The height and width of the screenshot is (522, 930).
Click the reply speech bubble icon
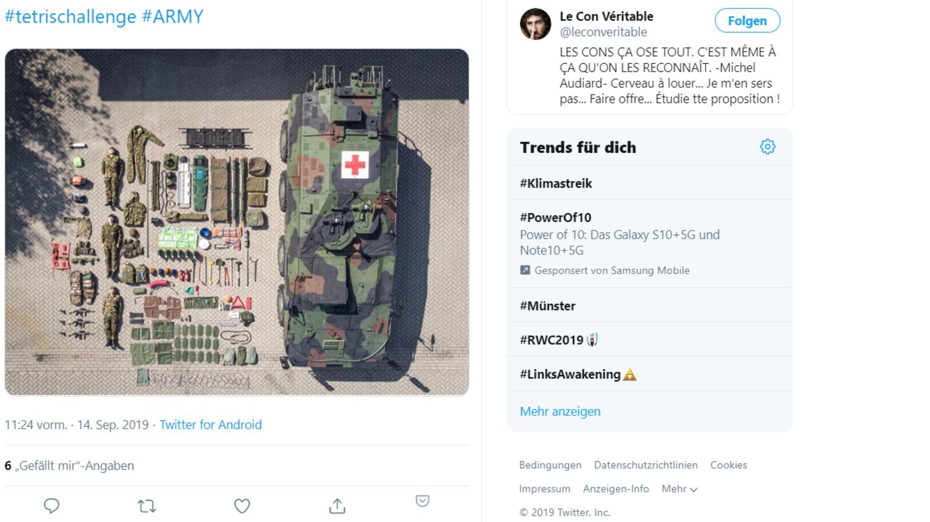[x=52, y=506]
